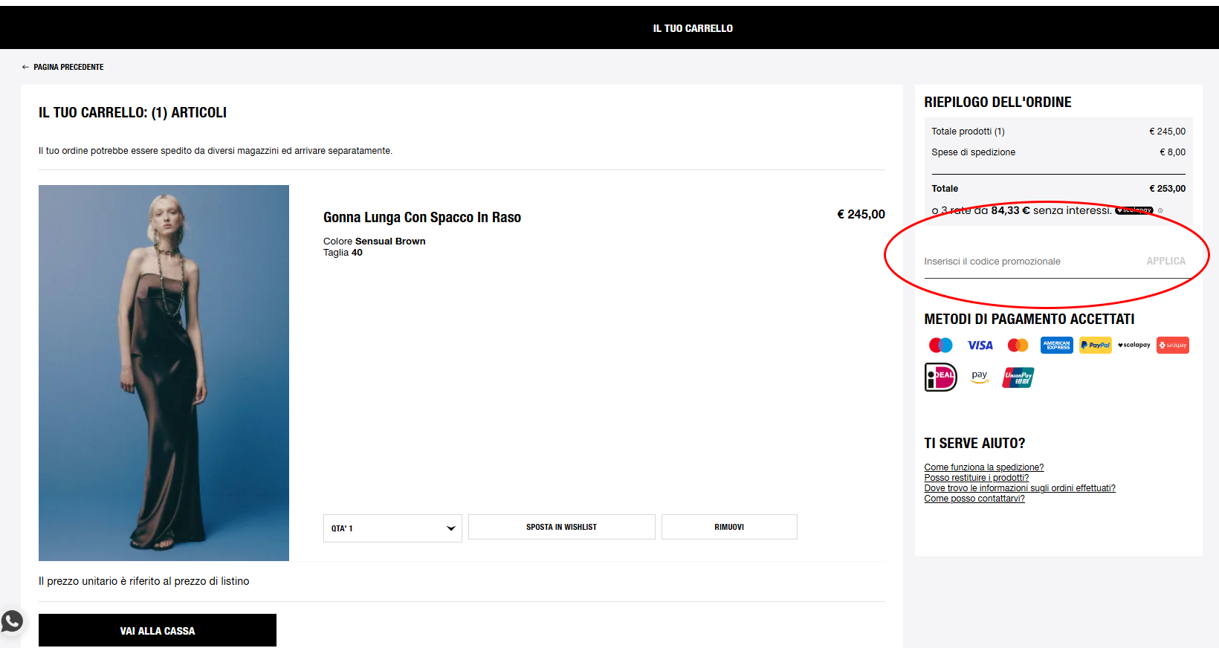Viewport: 1219px width, 648px height.
Task: Open 'Posso restituire i prodotti?' link
Action: tap(976, 478)
